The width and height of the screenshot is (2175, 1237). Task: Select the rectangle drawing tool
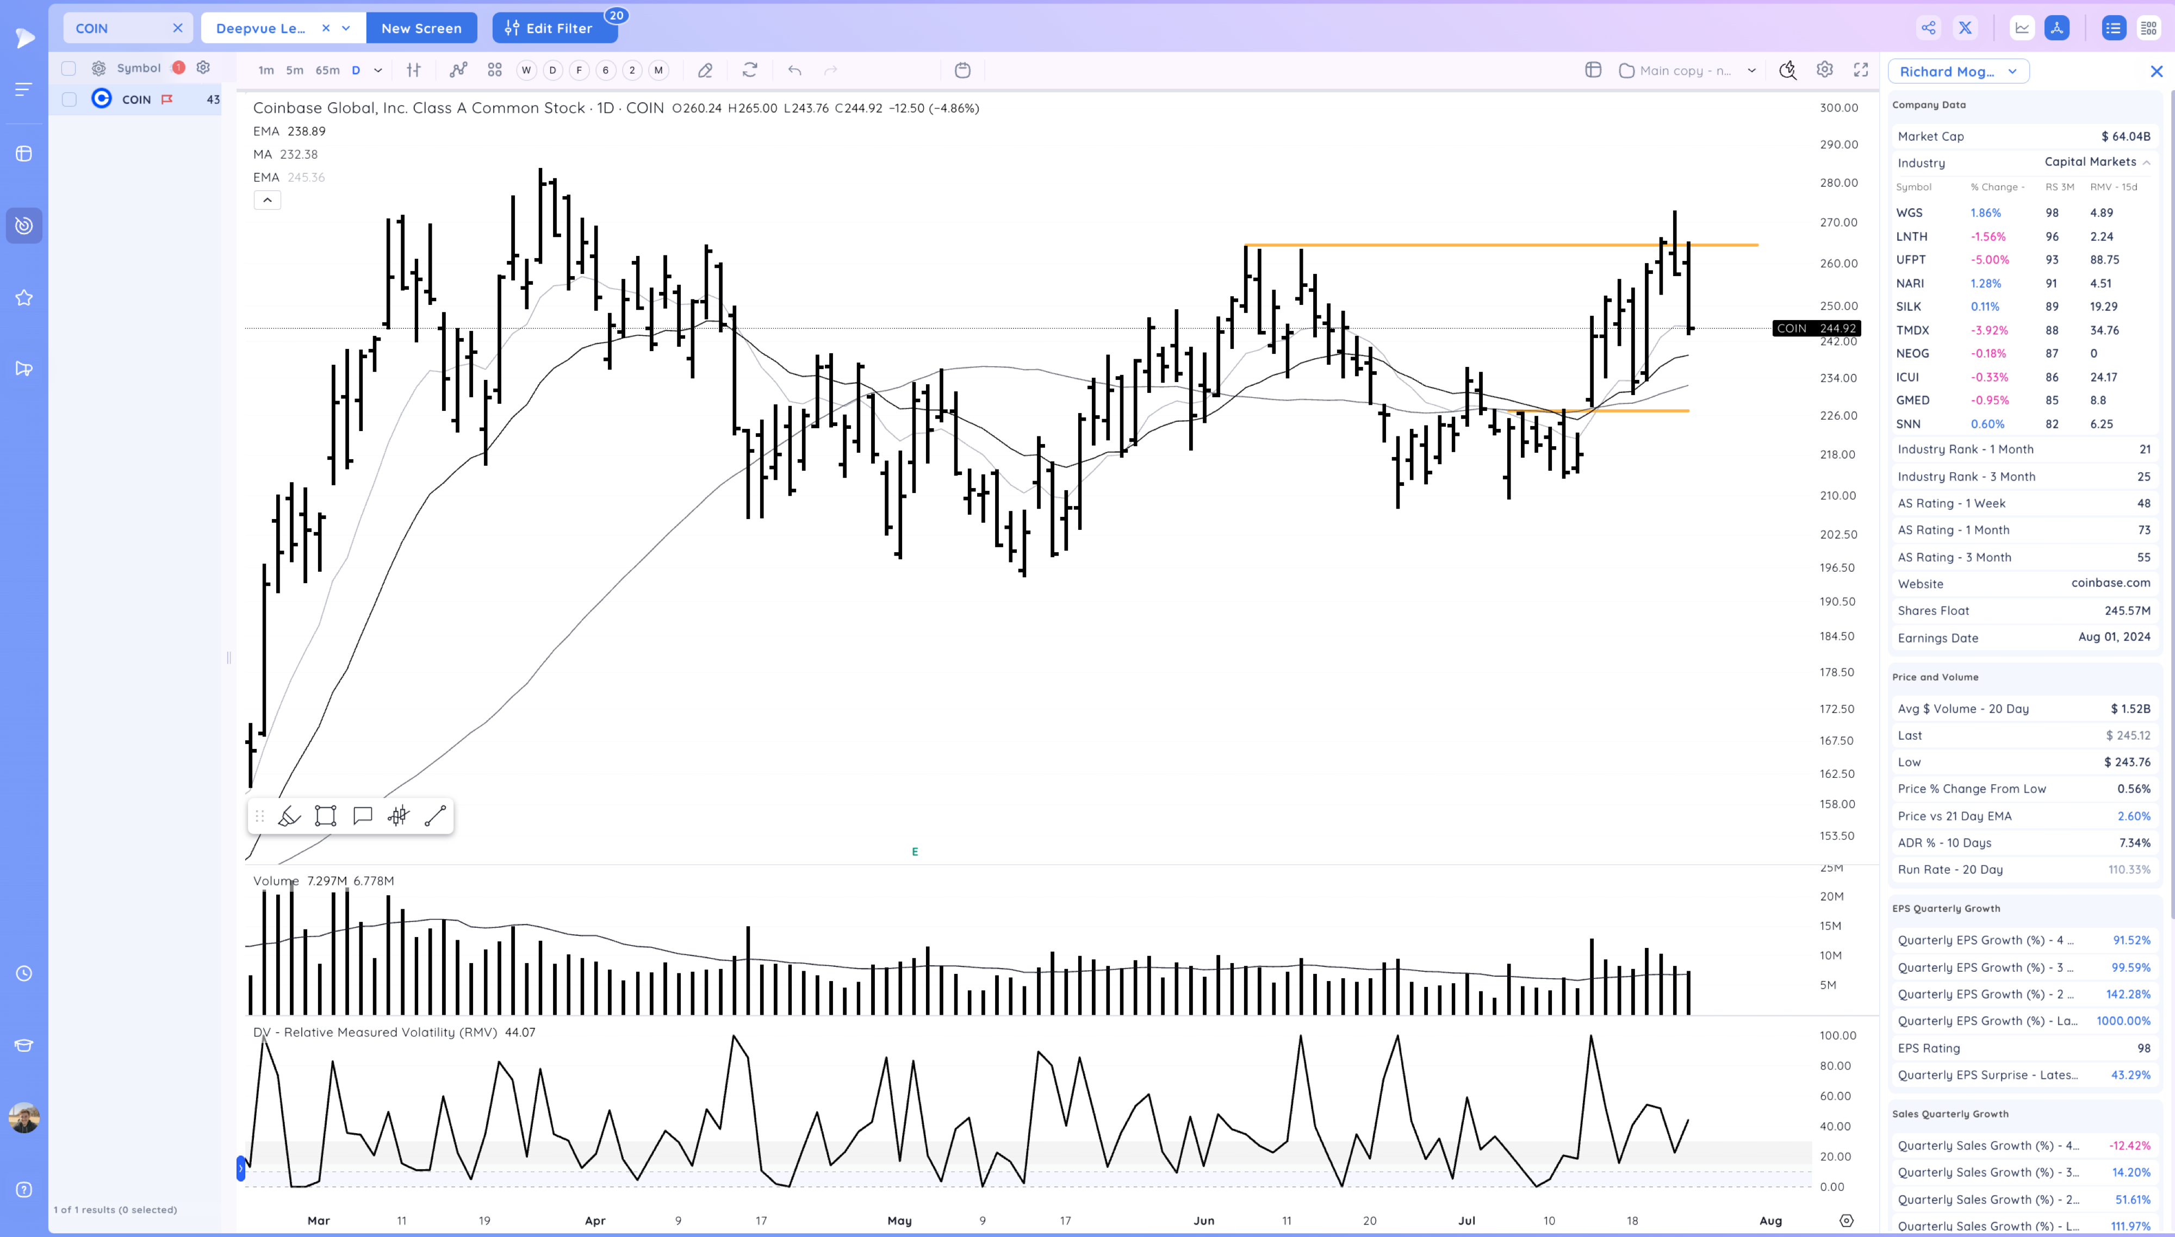[326, 816]
